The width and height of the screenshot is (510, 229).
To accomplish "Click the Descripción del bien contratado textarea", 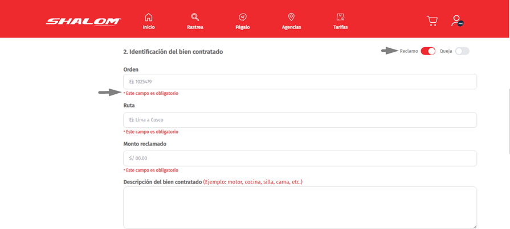I will coord(300,207).
